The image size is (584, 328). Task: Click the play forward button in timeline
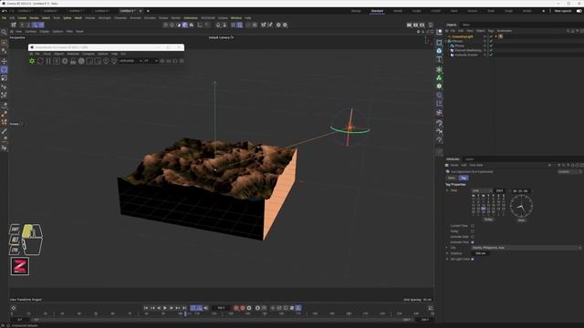click(165, 308)
